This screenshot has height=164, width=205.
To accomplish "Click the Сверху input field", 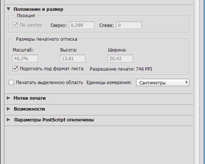I will (82, 25).
